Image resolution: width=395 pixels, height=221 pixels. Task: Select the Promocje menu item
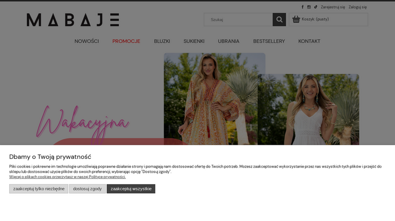click(126, 41)
